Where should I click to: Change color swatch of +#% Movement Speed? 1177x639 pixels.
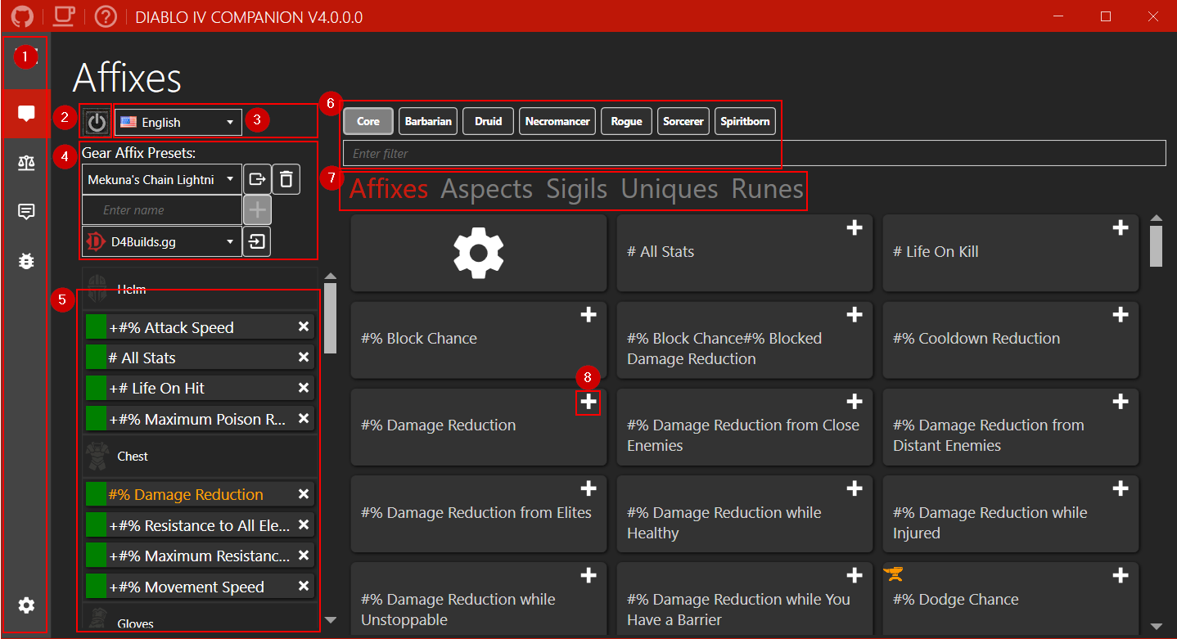97,587
